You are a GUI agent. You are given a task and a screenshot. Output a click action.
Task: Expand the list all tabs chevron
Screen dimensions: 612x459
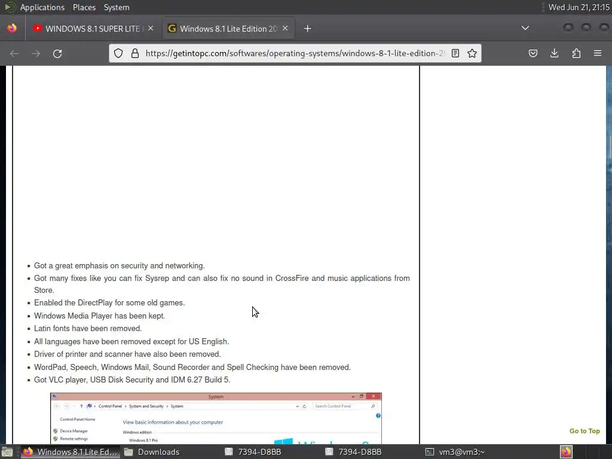click(525, 28)
